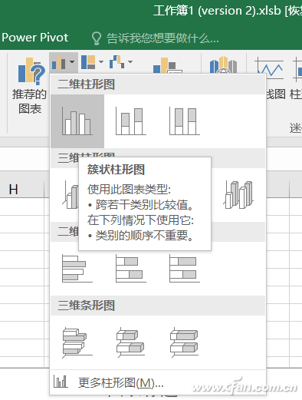
Task: Select the 3-D column chart thumbnail
Action: coord(239,194)
